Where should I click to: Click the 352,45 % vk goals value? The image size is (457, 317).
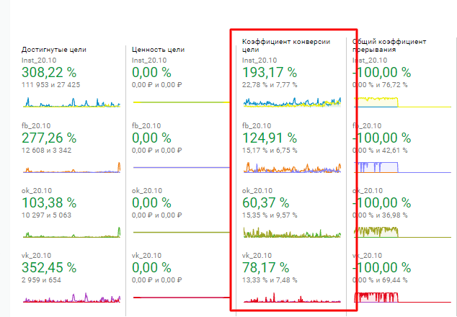click(x=49, y=268)
